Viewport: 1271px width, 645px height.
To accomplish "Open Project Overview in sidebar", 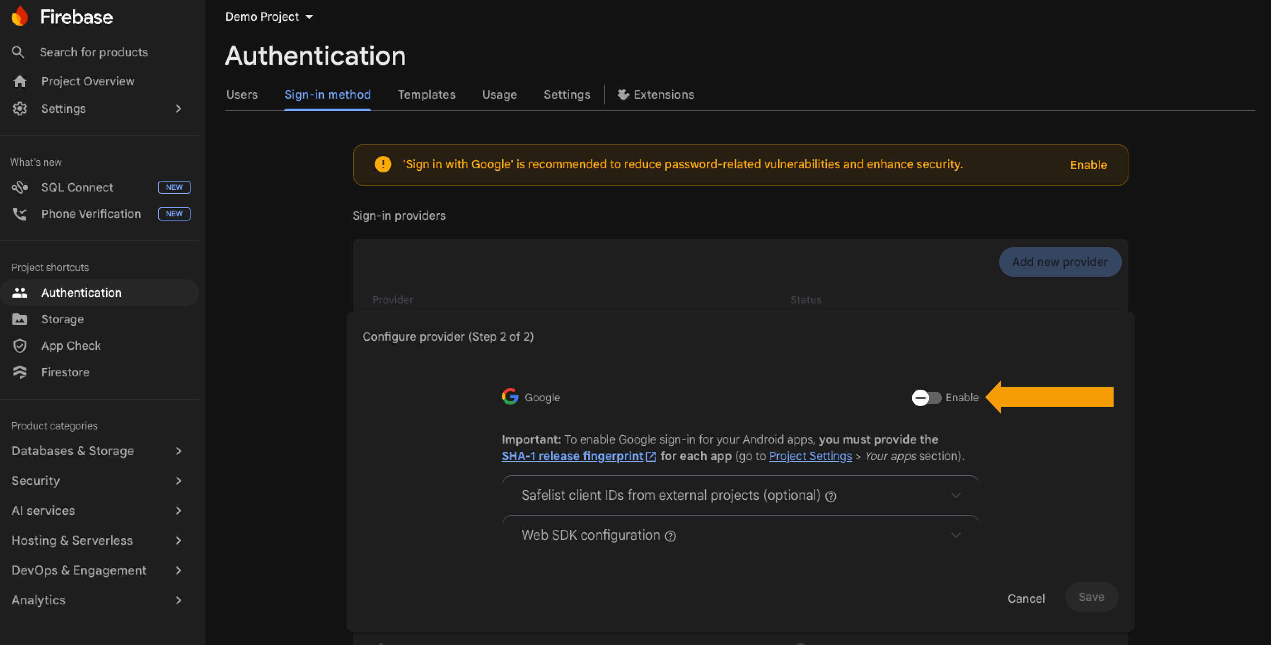I will [x=88, y=81].
